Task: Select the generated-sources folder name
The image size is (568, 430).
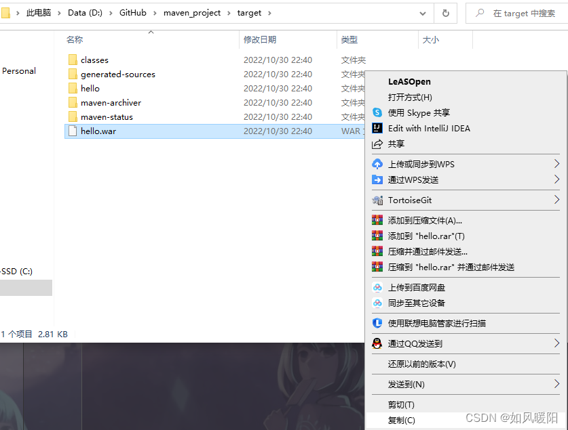Action: point(118,74)
